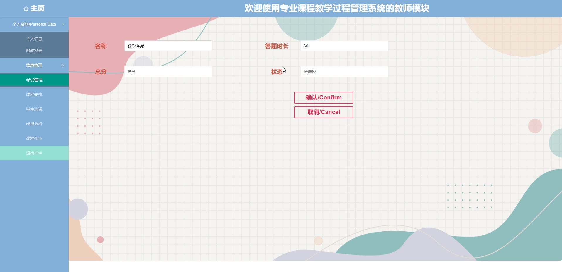This screenshot has height=272, width=562.
Task: Open 修改密码 in the sidebar
Action: click(34, 51)
